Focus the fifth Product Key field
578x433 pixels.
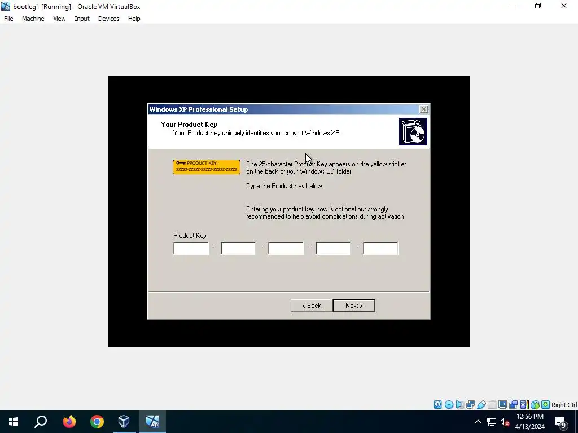click(380, 248)
